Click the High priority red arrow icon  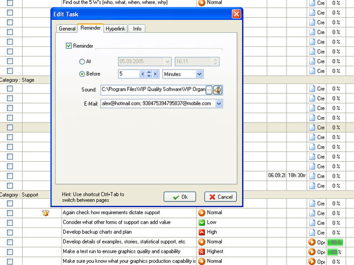coord(202,232)
